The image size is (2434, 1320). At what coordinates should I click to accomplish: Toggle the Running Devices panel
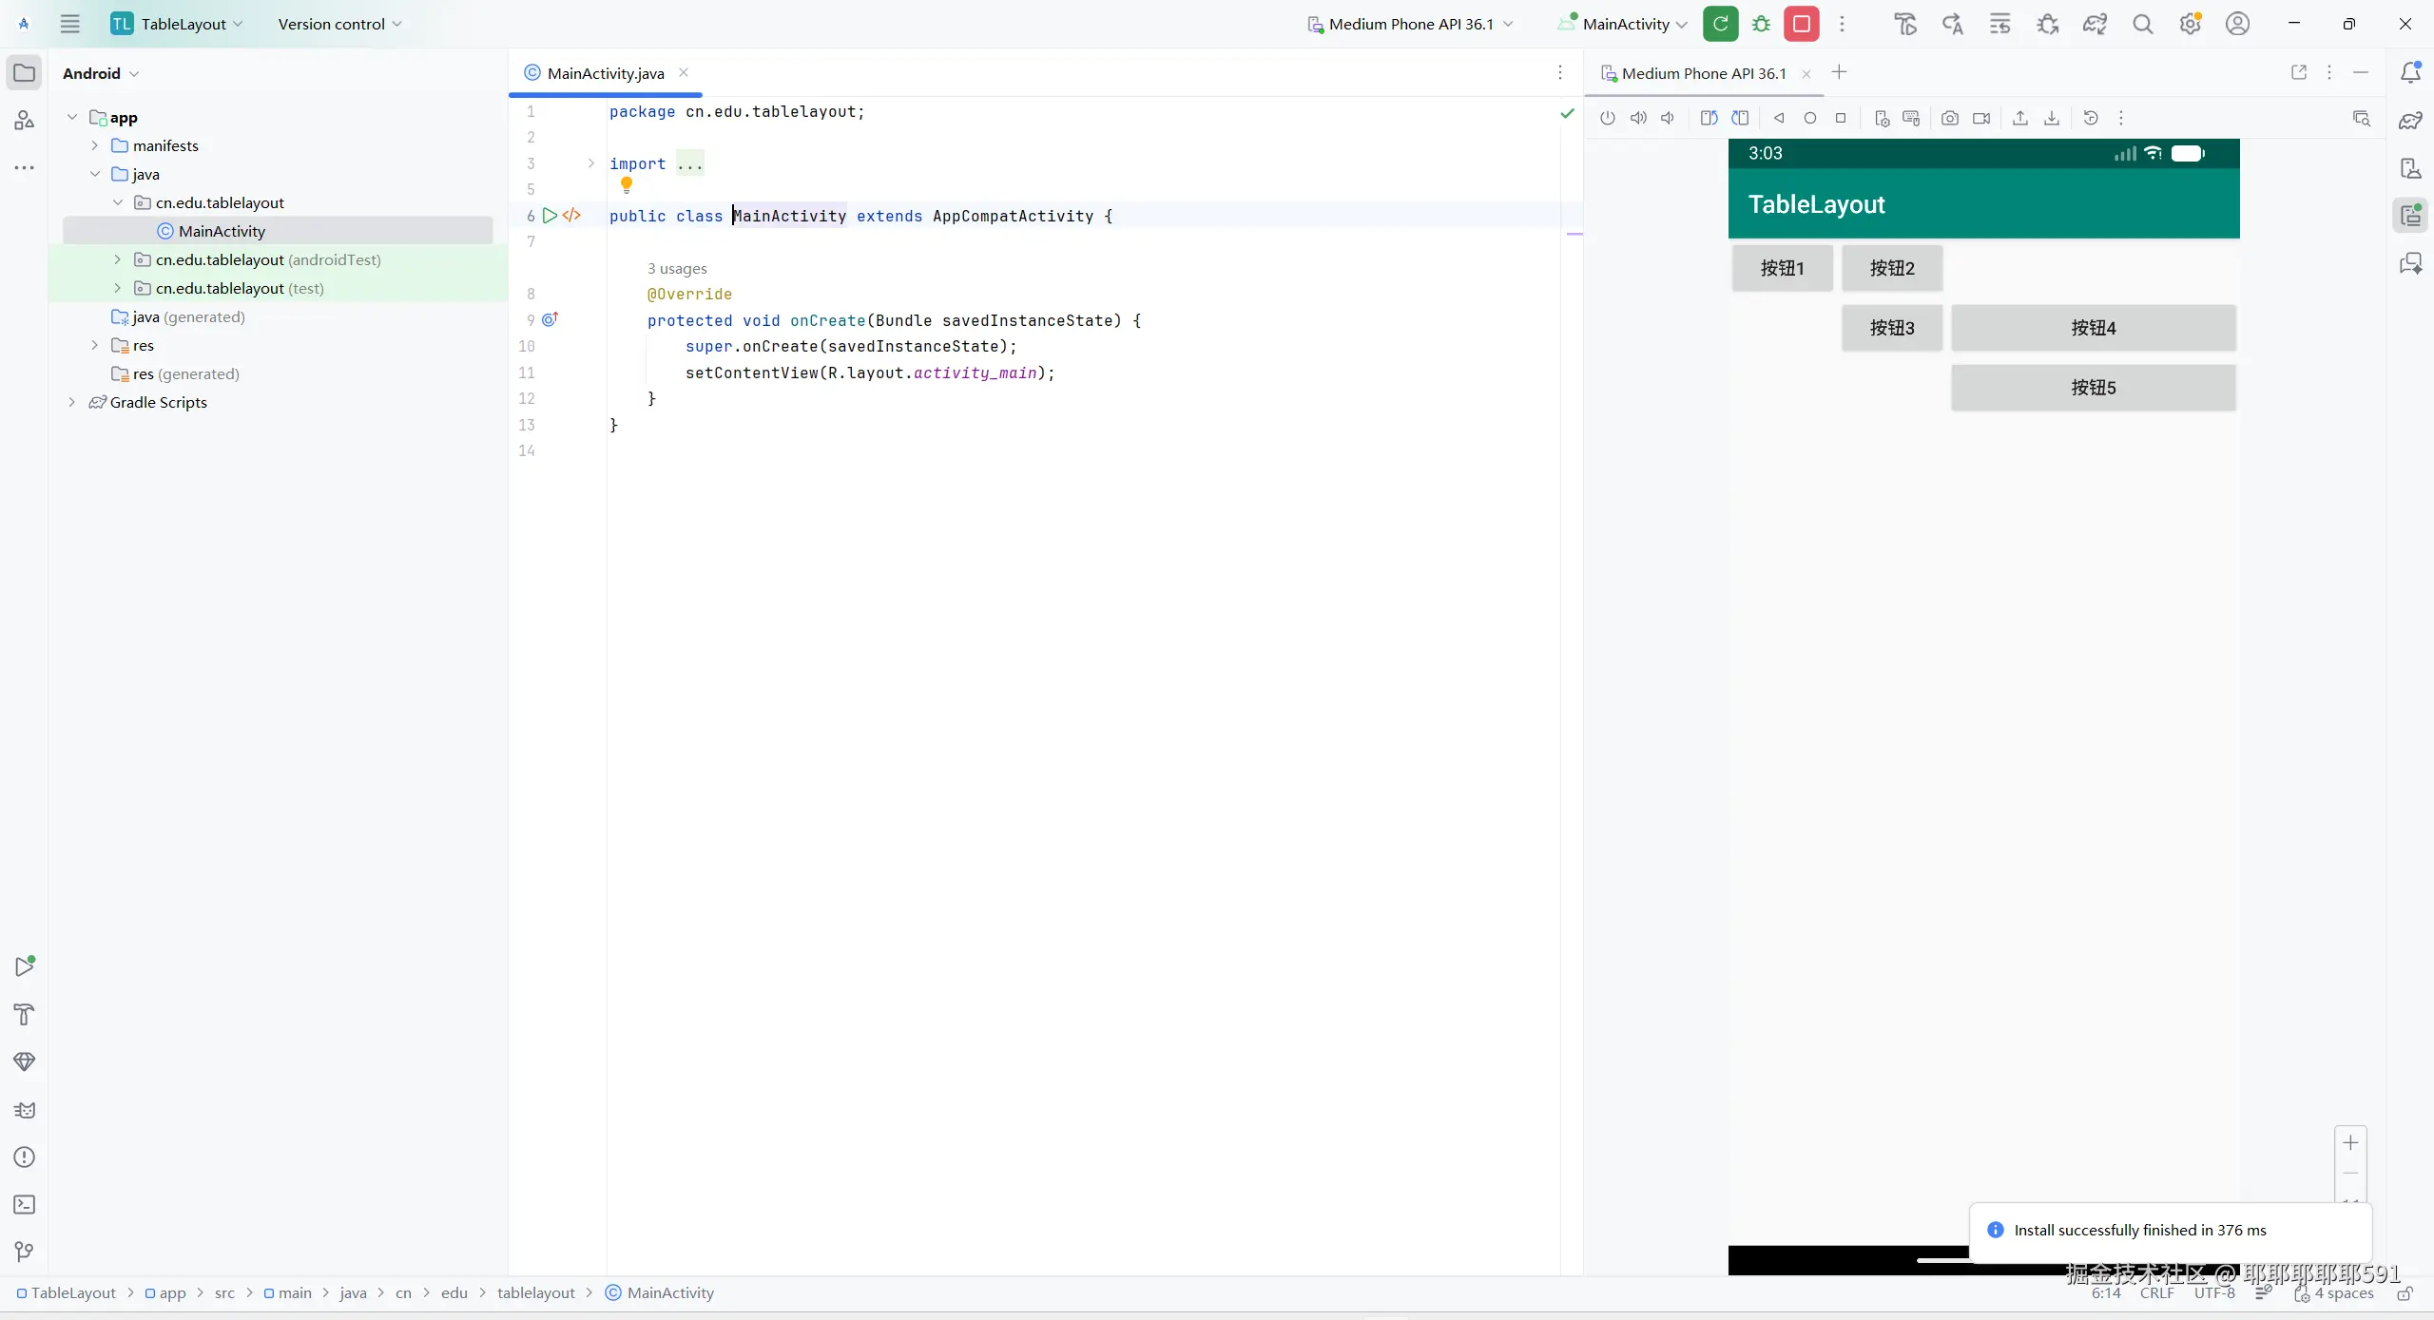coord(2410,216)
